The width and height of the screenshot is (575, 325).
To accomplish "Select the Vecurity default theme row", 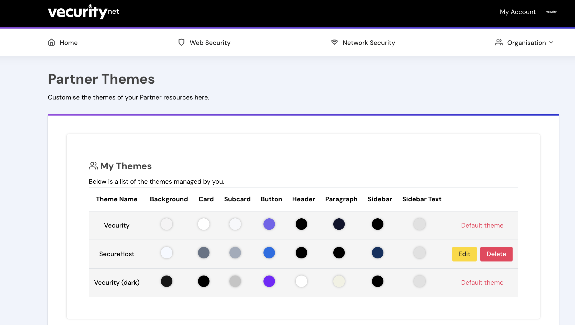I will (x=117, y=225).
